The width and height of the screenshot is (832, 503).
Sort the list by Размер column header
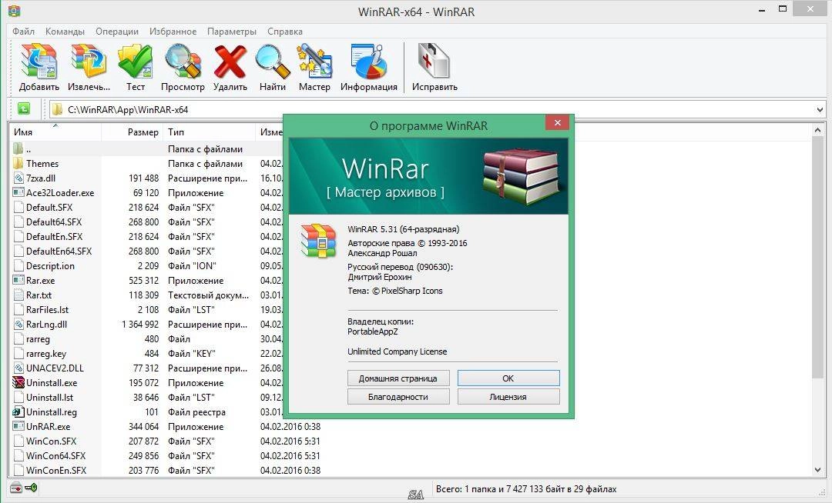point(132,132)
